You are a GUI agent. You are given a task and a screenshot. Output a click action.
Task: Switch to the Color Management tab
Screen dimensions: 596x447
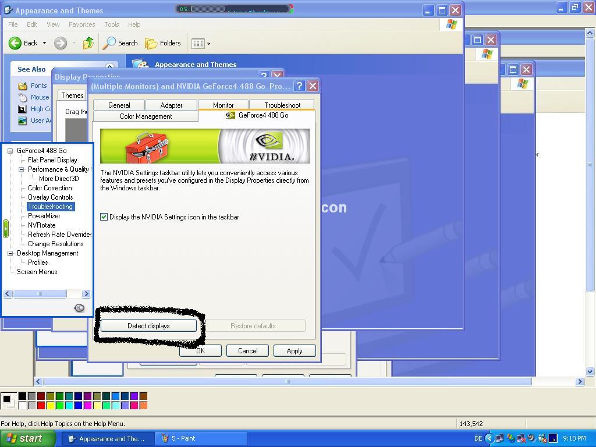[x=146, y=116]
